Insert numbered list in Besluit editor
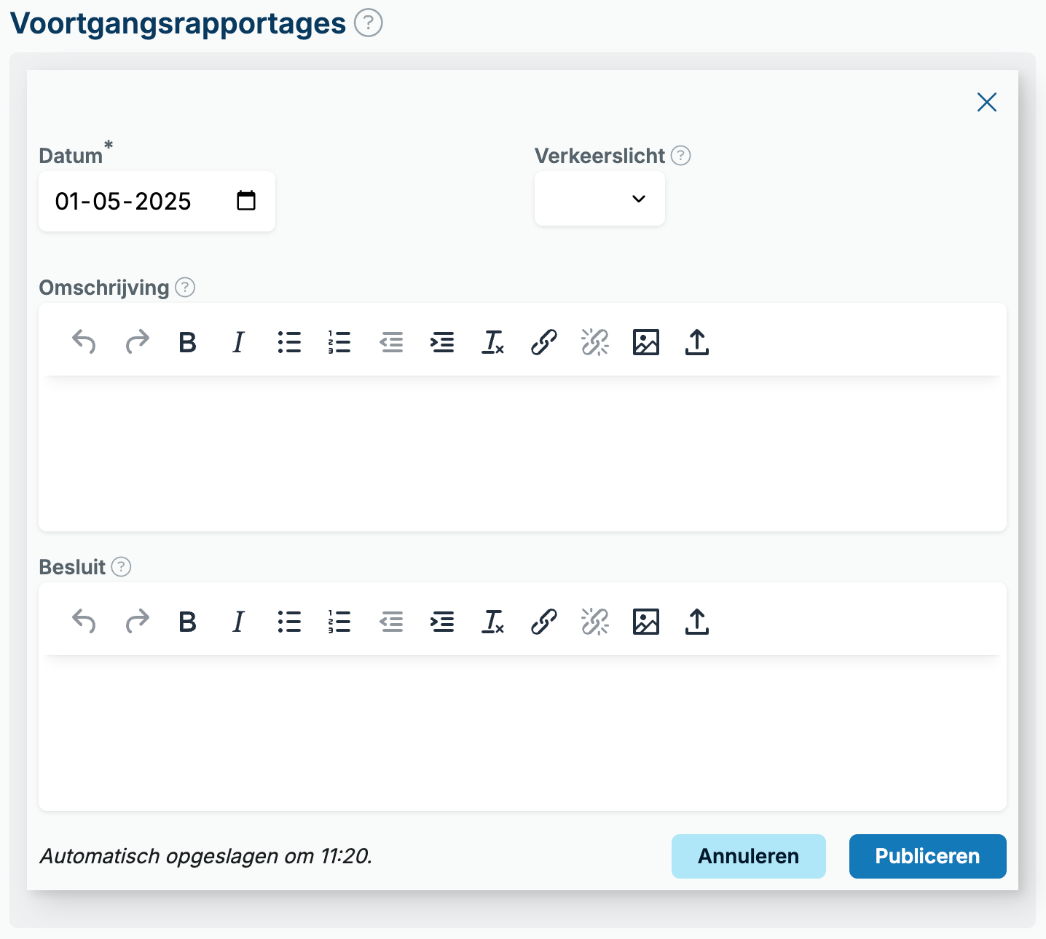The width and height of the screenshot is (1046, 939). [340, 621]
